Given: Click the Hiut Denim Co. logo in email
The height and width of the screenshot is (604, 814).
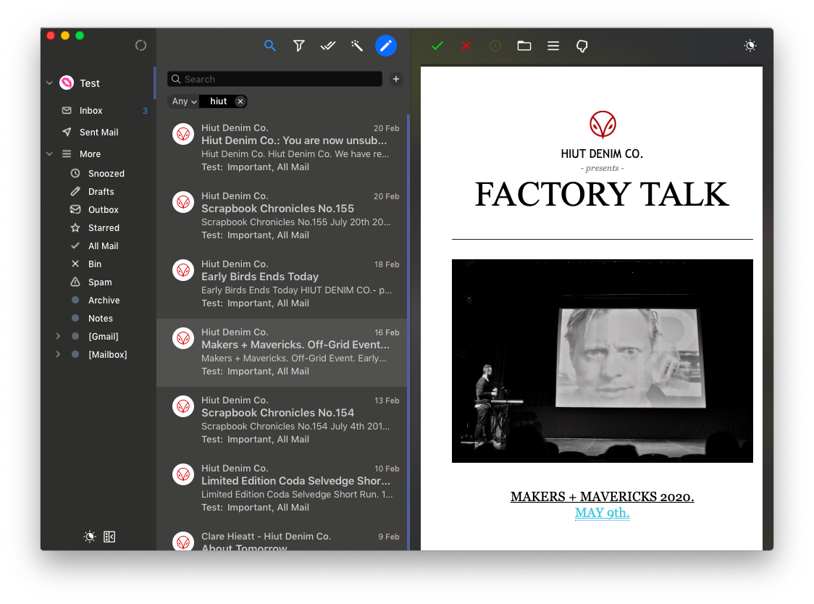Looking at the screenshot, I should point(603,125).
